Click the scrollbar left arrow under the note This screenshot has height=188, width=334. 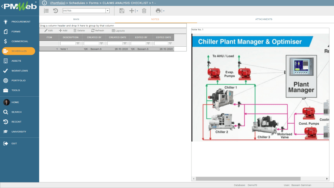[x=194, y=179]
